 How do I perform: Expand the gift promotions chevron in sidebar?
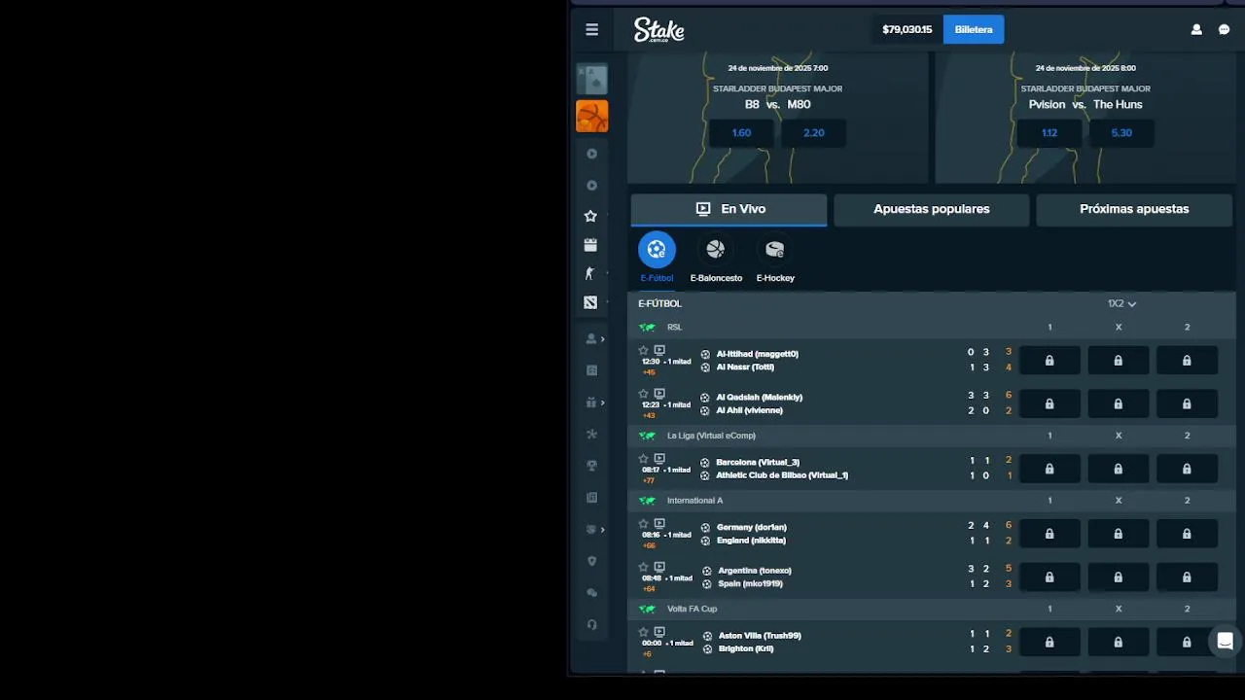point(603,402)
